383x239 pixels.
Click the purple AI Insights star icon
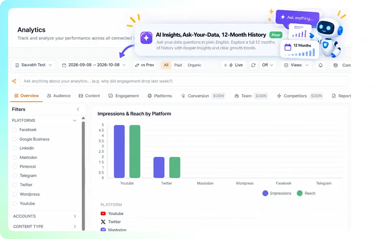pos(146,38)
